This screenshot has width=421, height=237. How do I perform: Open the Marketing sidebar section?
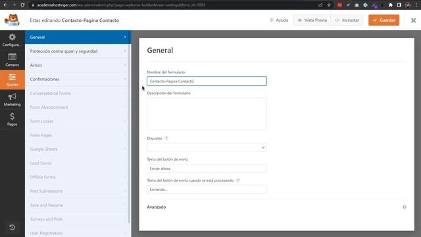(x=12, y=100)
